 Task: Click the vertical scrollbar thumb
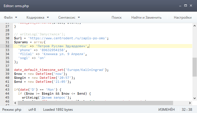pos(194,67)
